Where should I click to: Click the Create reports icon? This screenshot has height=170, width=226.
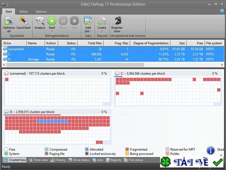102,21
